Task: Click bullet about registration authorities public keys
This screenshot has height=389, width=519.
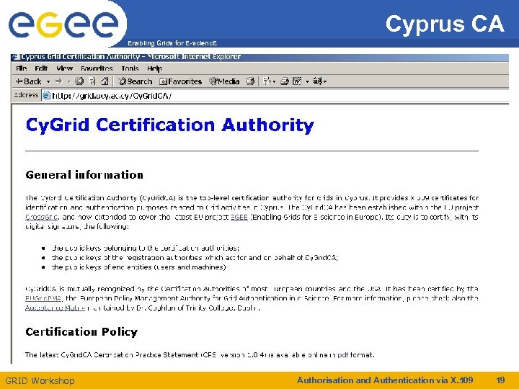Action: tap(195, 258)
